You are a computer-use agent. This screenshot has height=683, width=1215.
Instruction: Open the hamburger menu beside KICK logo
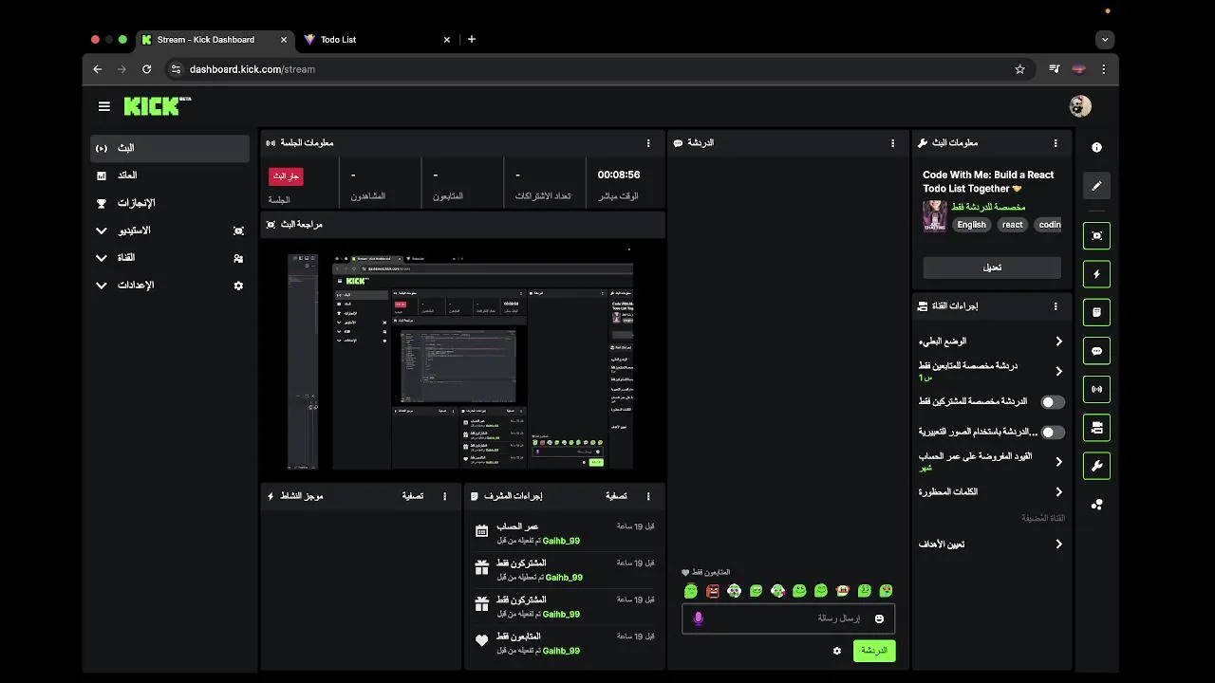(103, 106)
